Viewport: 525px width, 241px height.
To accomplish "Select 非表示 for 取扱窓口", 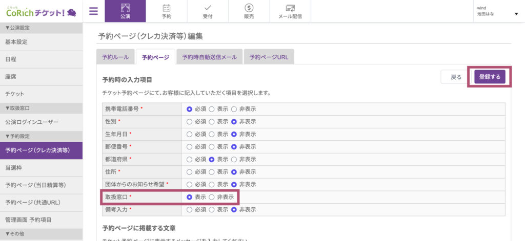I will [x=212, y=197].
